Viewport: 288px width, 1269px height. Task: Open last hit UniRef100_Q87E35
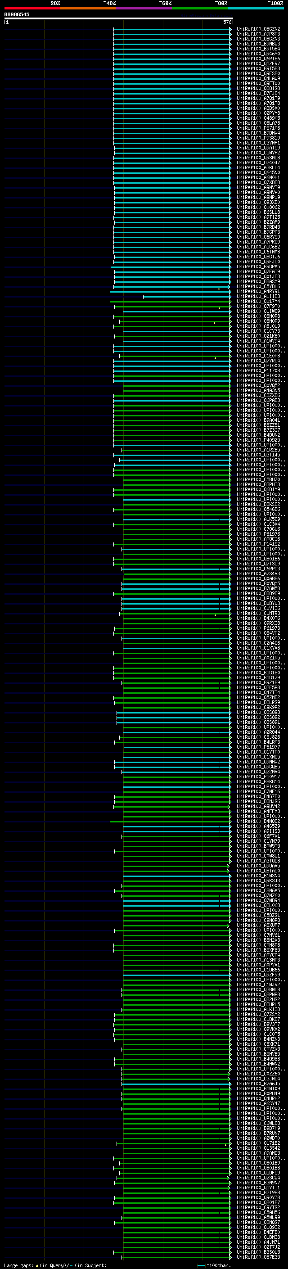tap(258, 1257)
